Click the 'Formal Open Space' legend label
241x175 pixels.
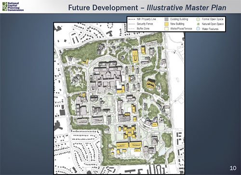click(213, 19)
